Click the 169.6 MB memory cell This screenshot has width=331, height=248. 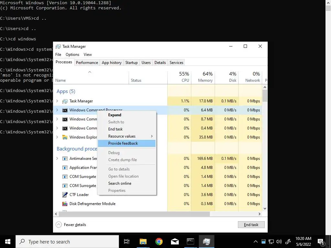coord(203,158)
